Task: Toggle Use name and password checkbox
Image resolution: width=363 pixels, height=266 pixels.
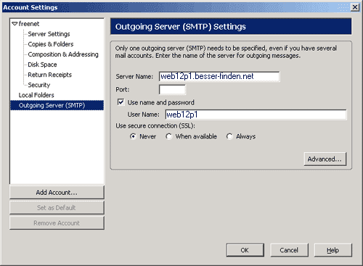Action: point(121,102)
